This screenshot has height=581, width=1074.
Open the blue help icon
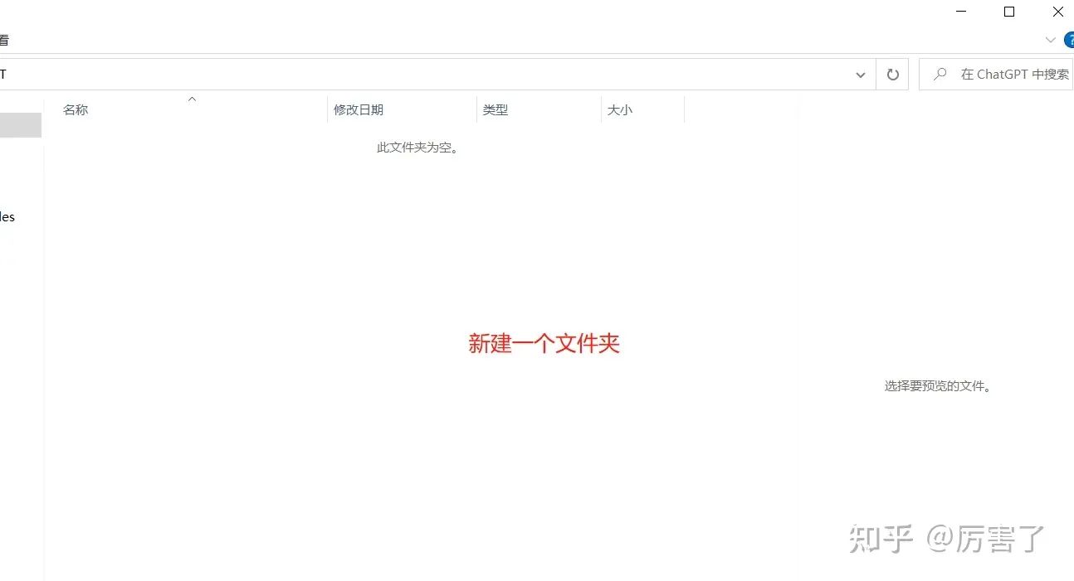click(1069, 40)
